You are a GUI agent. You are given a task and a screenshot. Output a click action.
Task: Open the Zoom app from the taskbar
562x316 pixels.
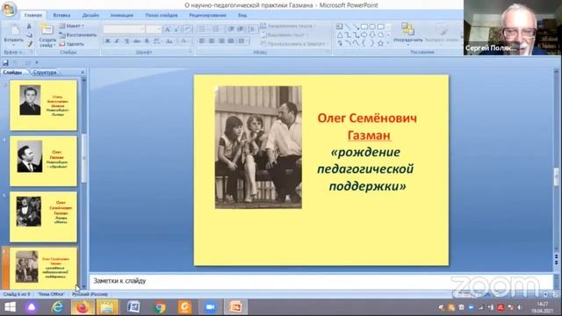click(x=210, y=307)
